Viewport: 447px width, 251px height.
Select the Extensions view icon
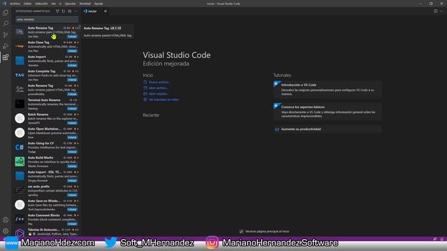tap(6, 57)
